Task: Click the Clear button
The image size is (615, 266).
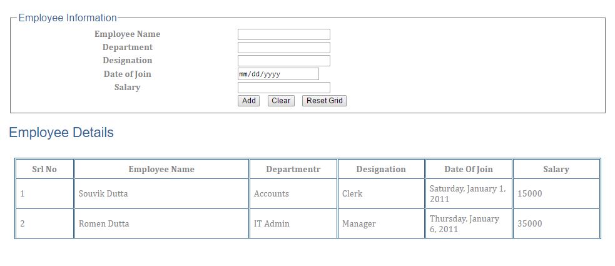Action: [x=281, y=101]
